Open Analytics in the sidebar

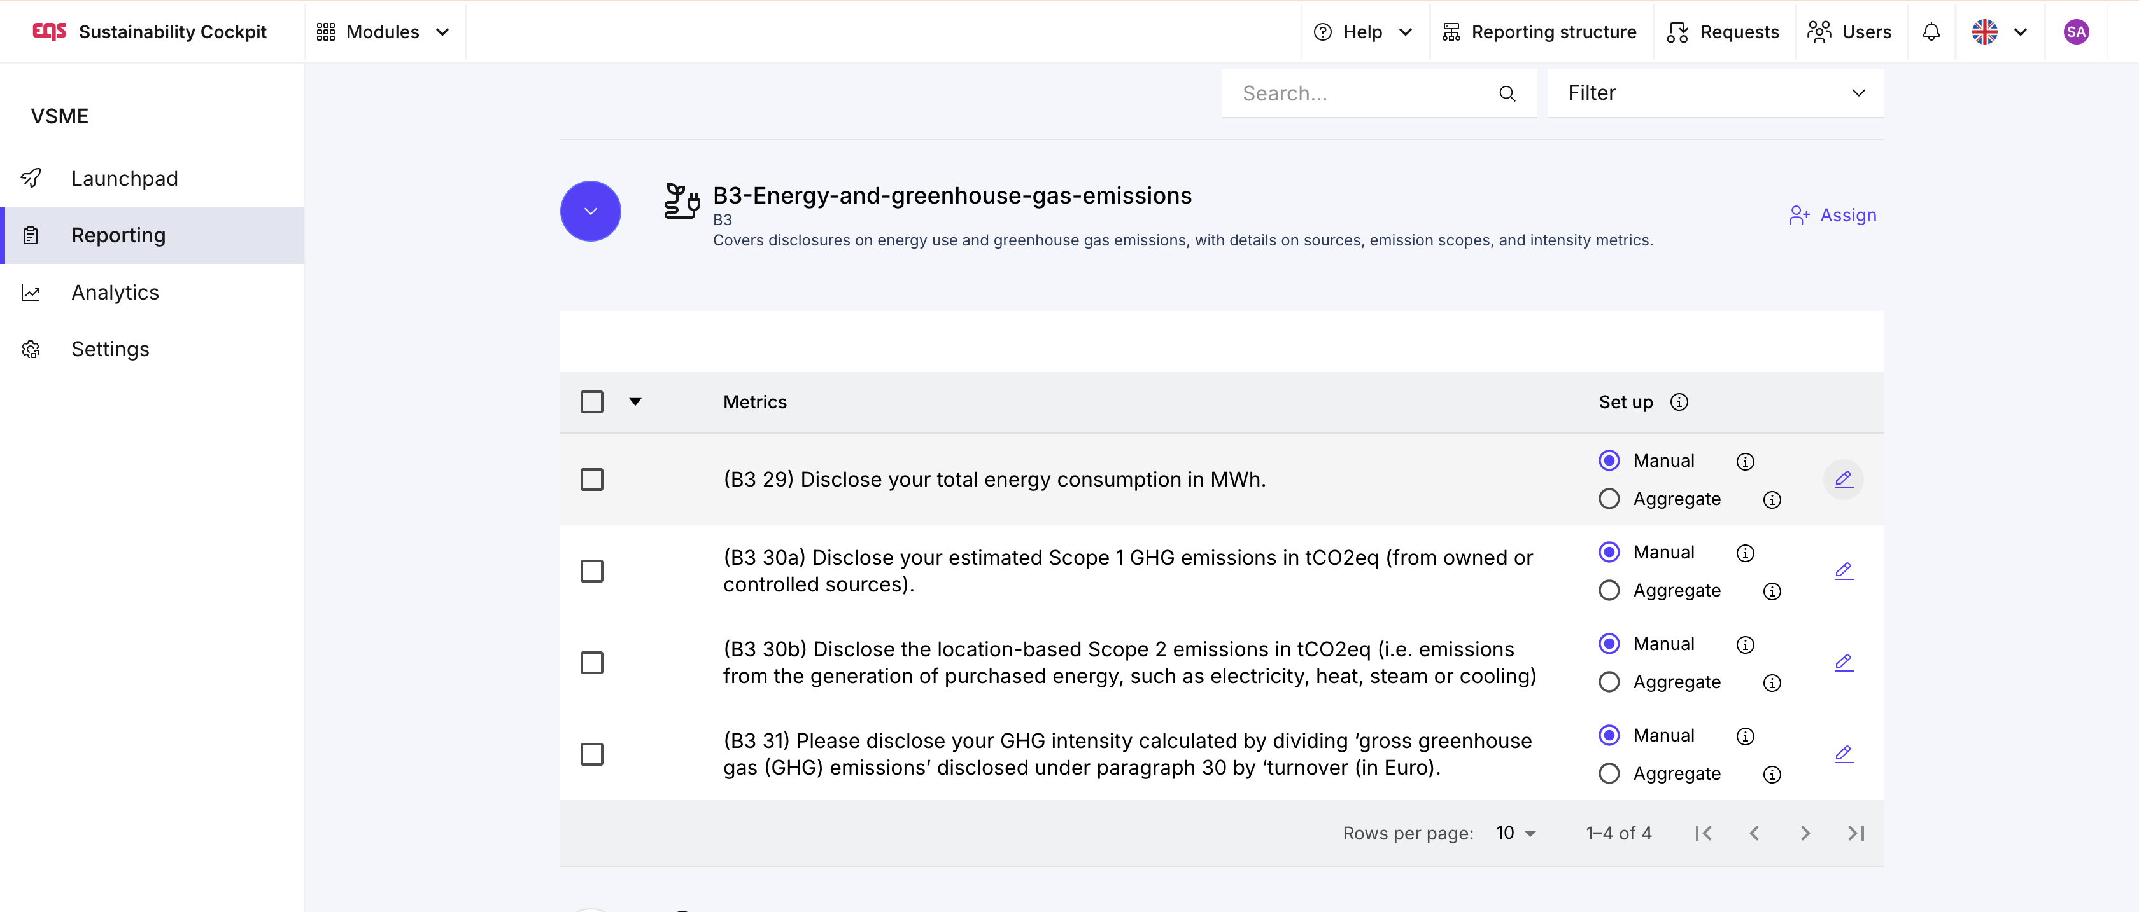[115, 292]
